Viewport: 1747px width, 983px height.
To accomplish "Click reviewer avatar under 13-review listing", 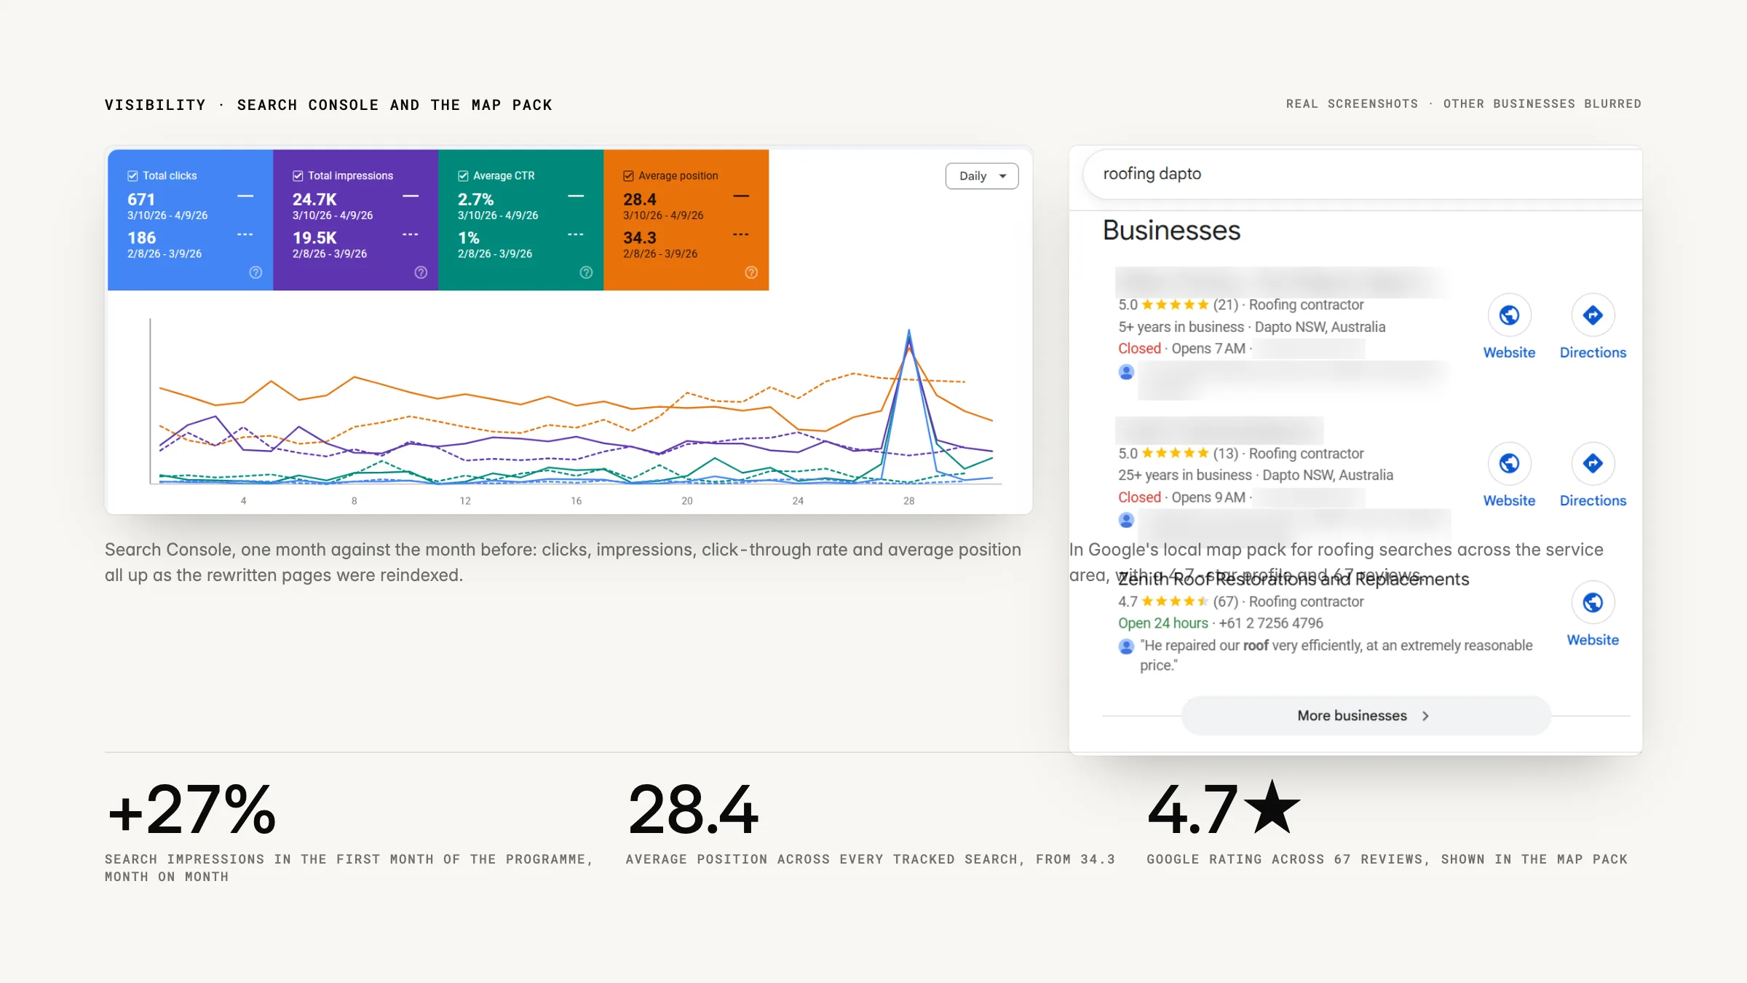I will 1126,520.
